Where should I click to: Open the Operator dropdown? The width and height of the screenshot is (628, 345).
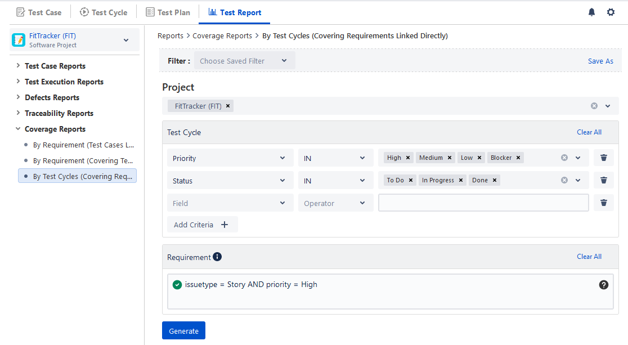coord(335,203)
